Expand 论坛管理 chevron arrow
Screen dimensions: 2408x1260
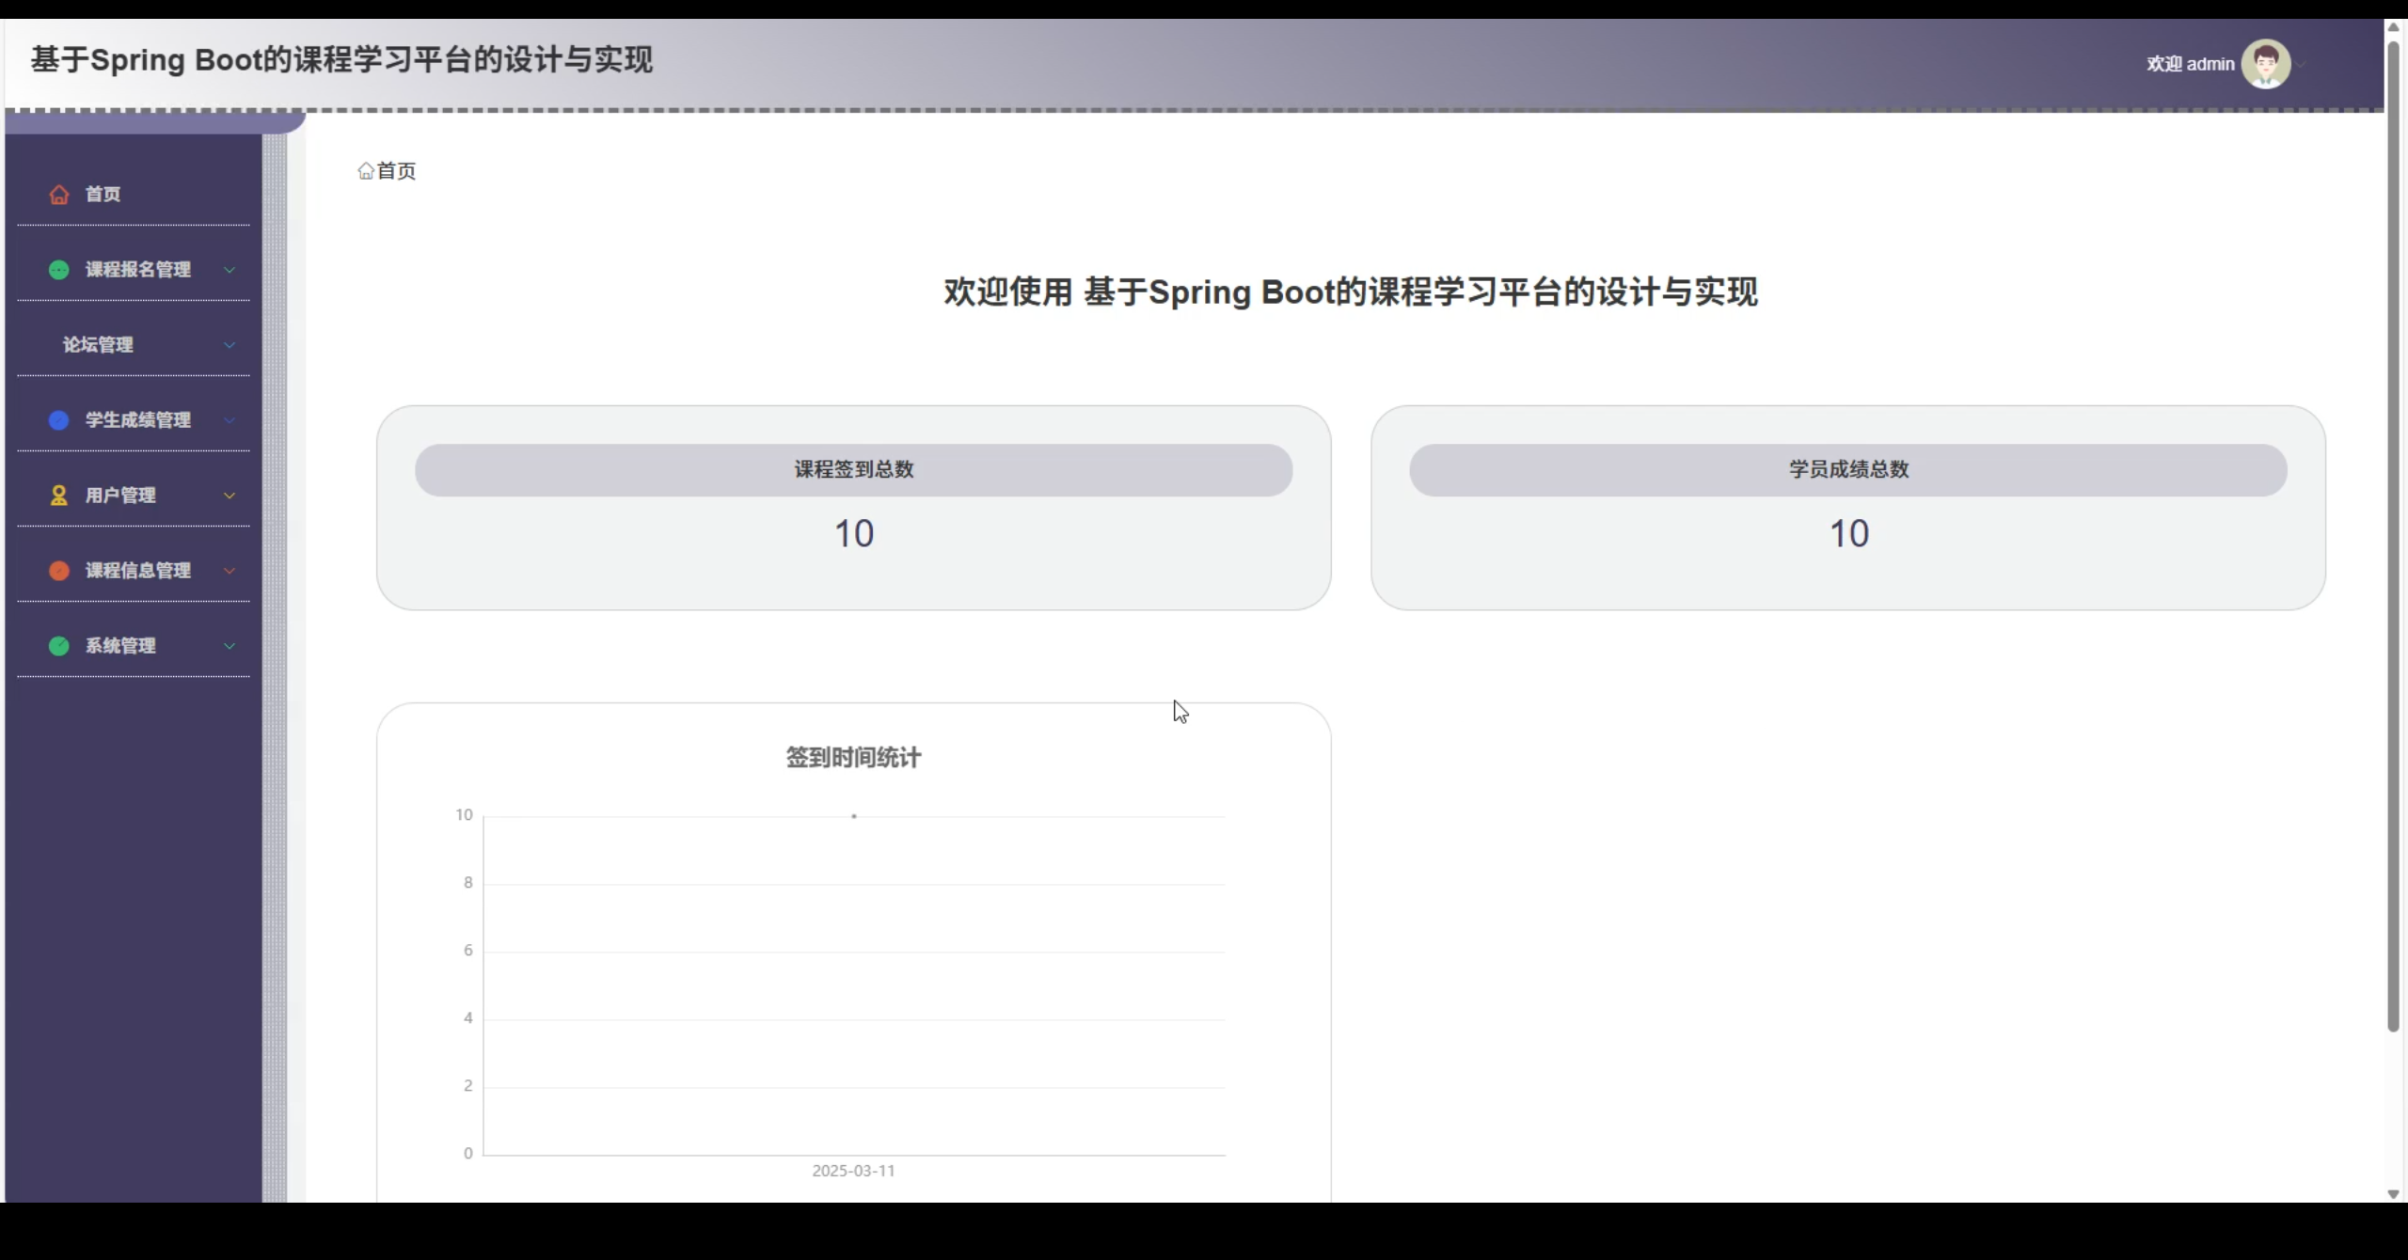(x=230, y=345)
